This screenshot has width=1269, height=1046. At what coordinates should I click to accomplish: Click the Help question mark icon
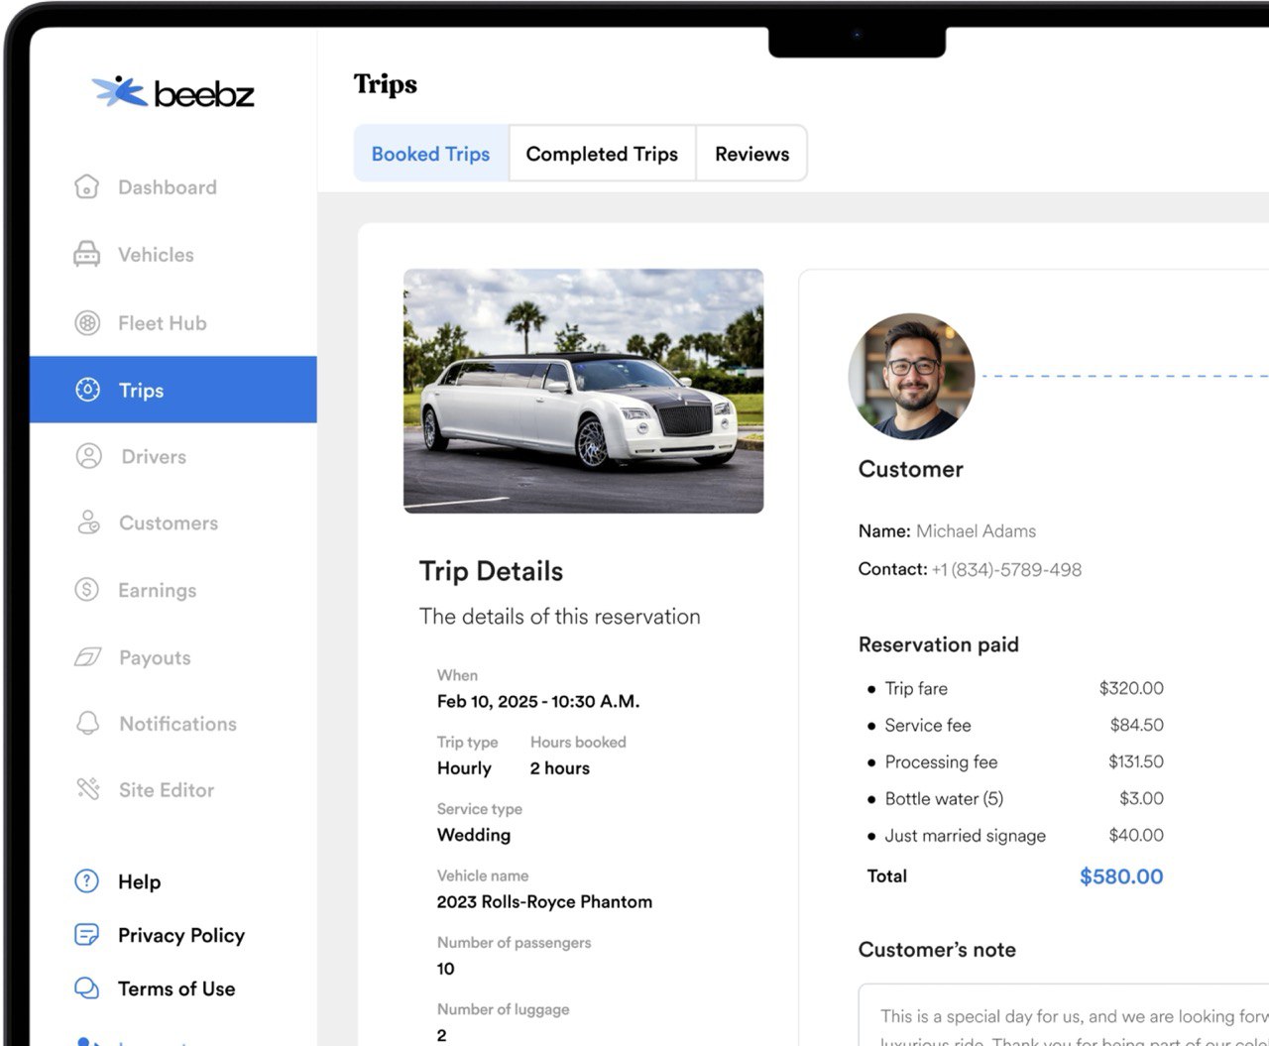coord(87,881)
